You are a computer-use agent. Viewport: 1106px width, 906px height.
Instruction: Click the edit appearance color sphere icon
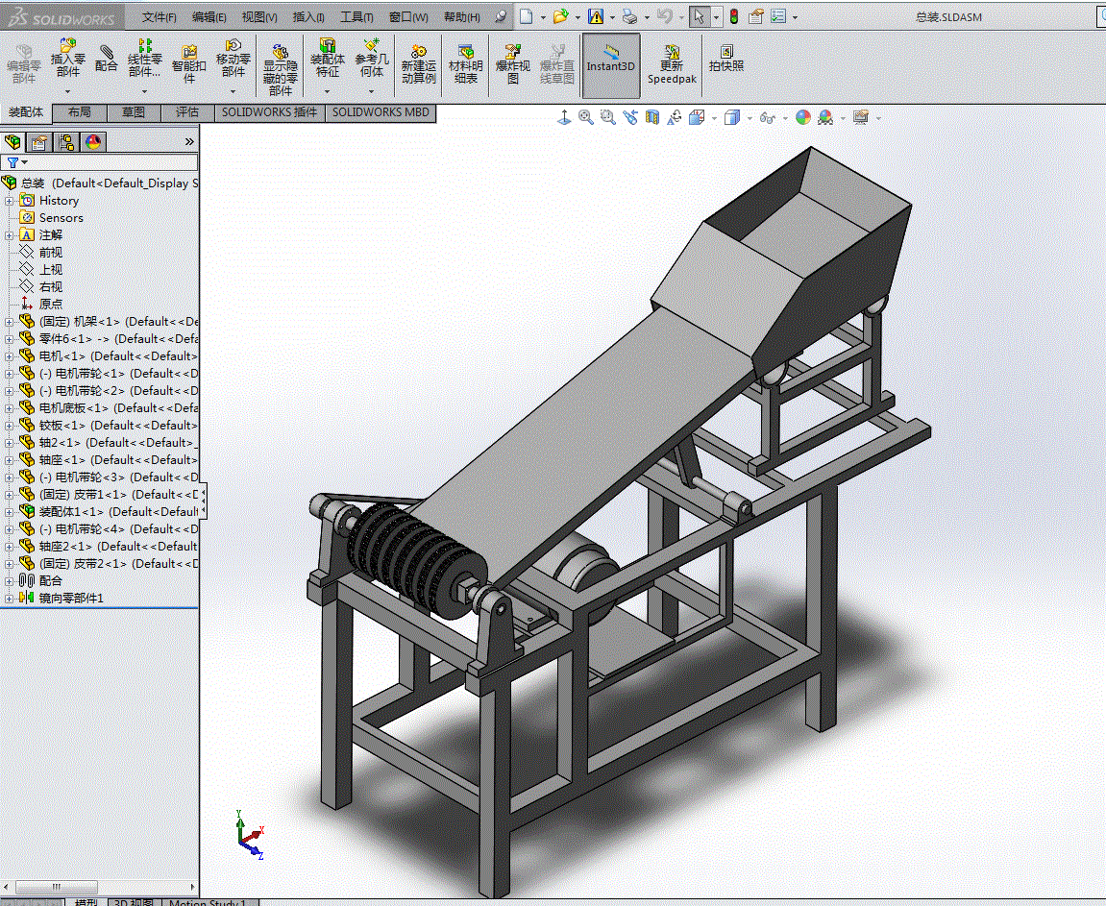[802, 117]
